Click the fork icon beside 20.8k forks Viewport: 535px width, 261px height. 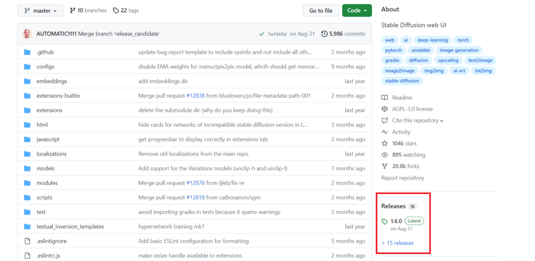pos(385,167)
